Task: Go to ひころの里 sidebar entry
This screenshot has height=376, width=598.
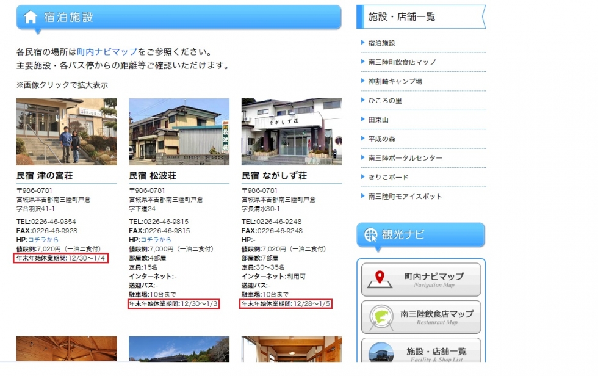Action: pyautogui.click(x=385, y=101)
